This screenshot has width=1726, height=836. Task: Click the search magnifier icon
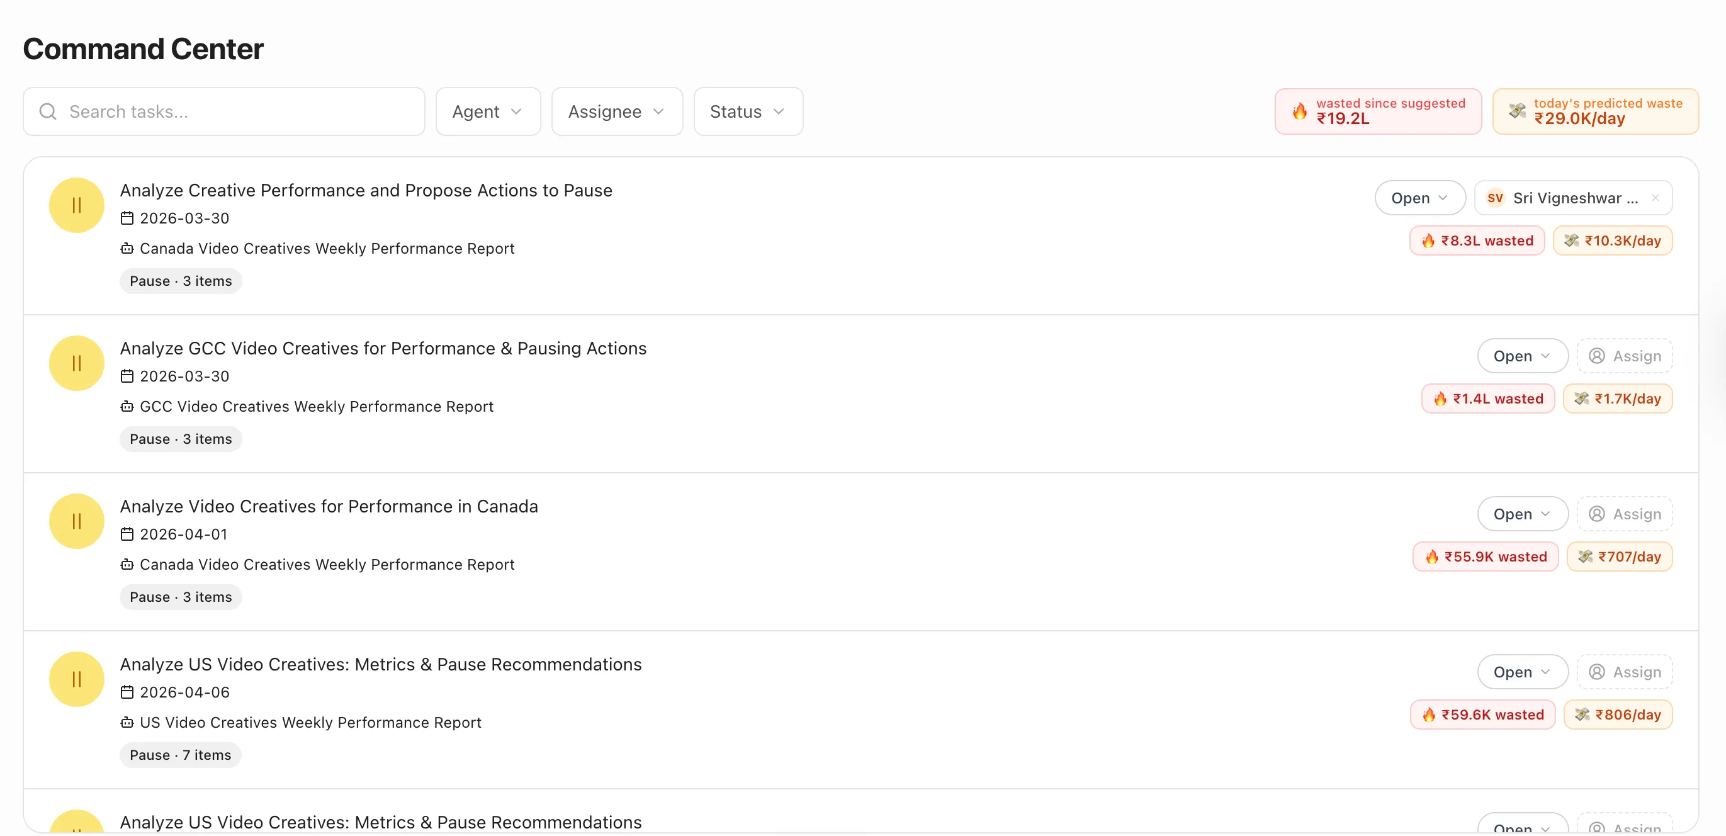(x=48, y=111)
